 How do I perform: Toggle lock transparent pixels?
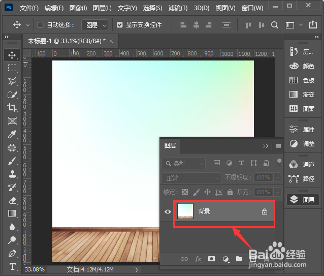(x=185, y=192)
